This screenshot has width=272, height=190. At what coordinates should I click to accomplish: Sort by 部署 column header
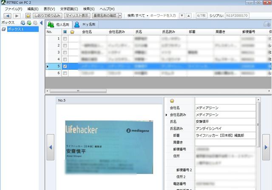pos(200,32)
